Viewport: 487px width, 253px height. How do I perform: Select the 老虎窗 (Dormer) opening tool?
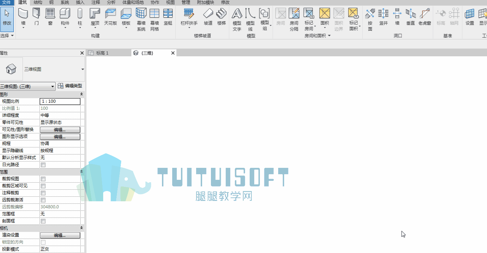tap(425, 18)
